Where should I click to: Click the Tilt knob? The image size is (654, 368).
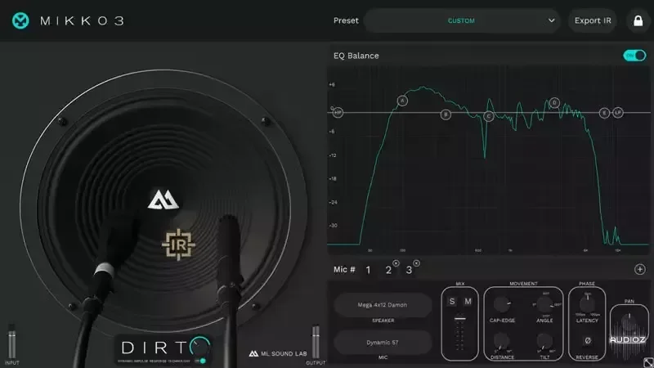click(544, 341)
